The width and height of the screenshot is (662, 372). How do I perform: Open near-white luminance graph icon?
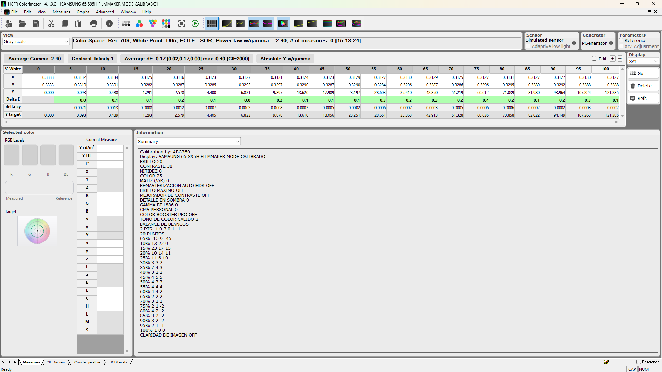(312, 23)
